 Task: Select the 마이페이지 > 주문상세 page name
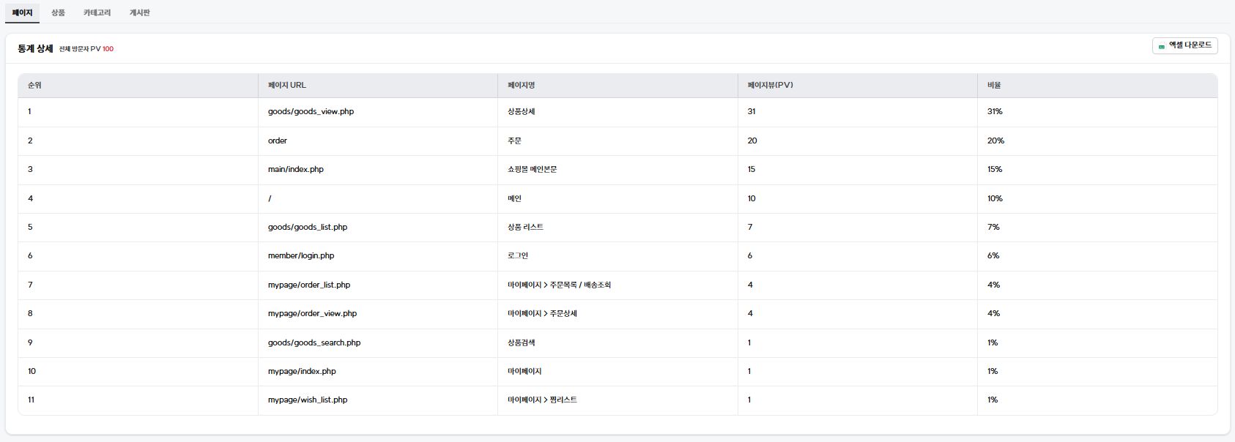542,314
